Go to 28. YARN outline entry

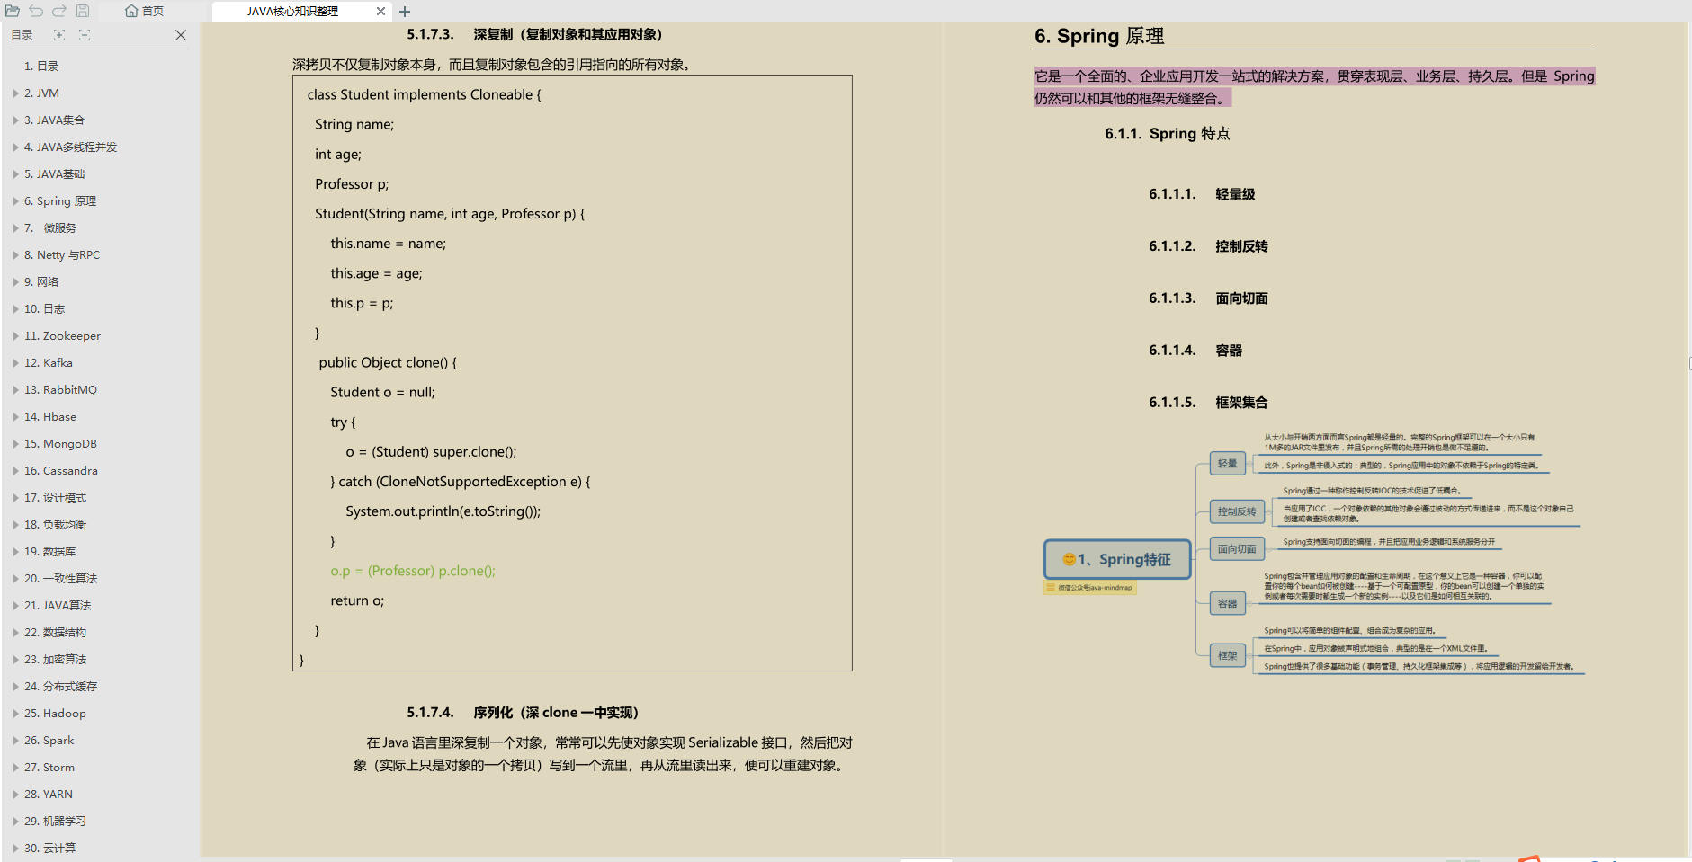[49, 795]
